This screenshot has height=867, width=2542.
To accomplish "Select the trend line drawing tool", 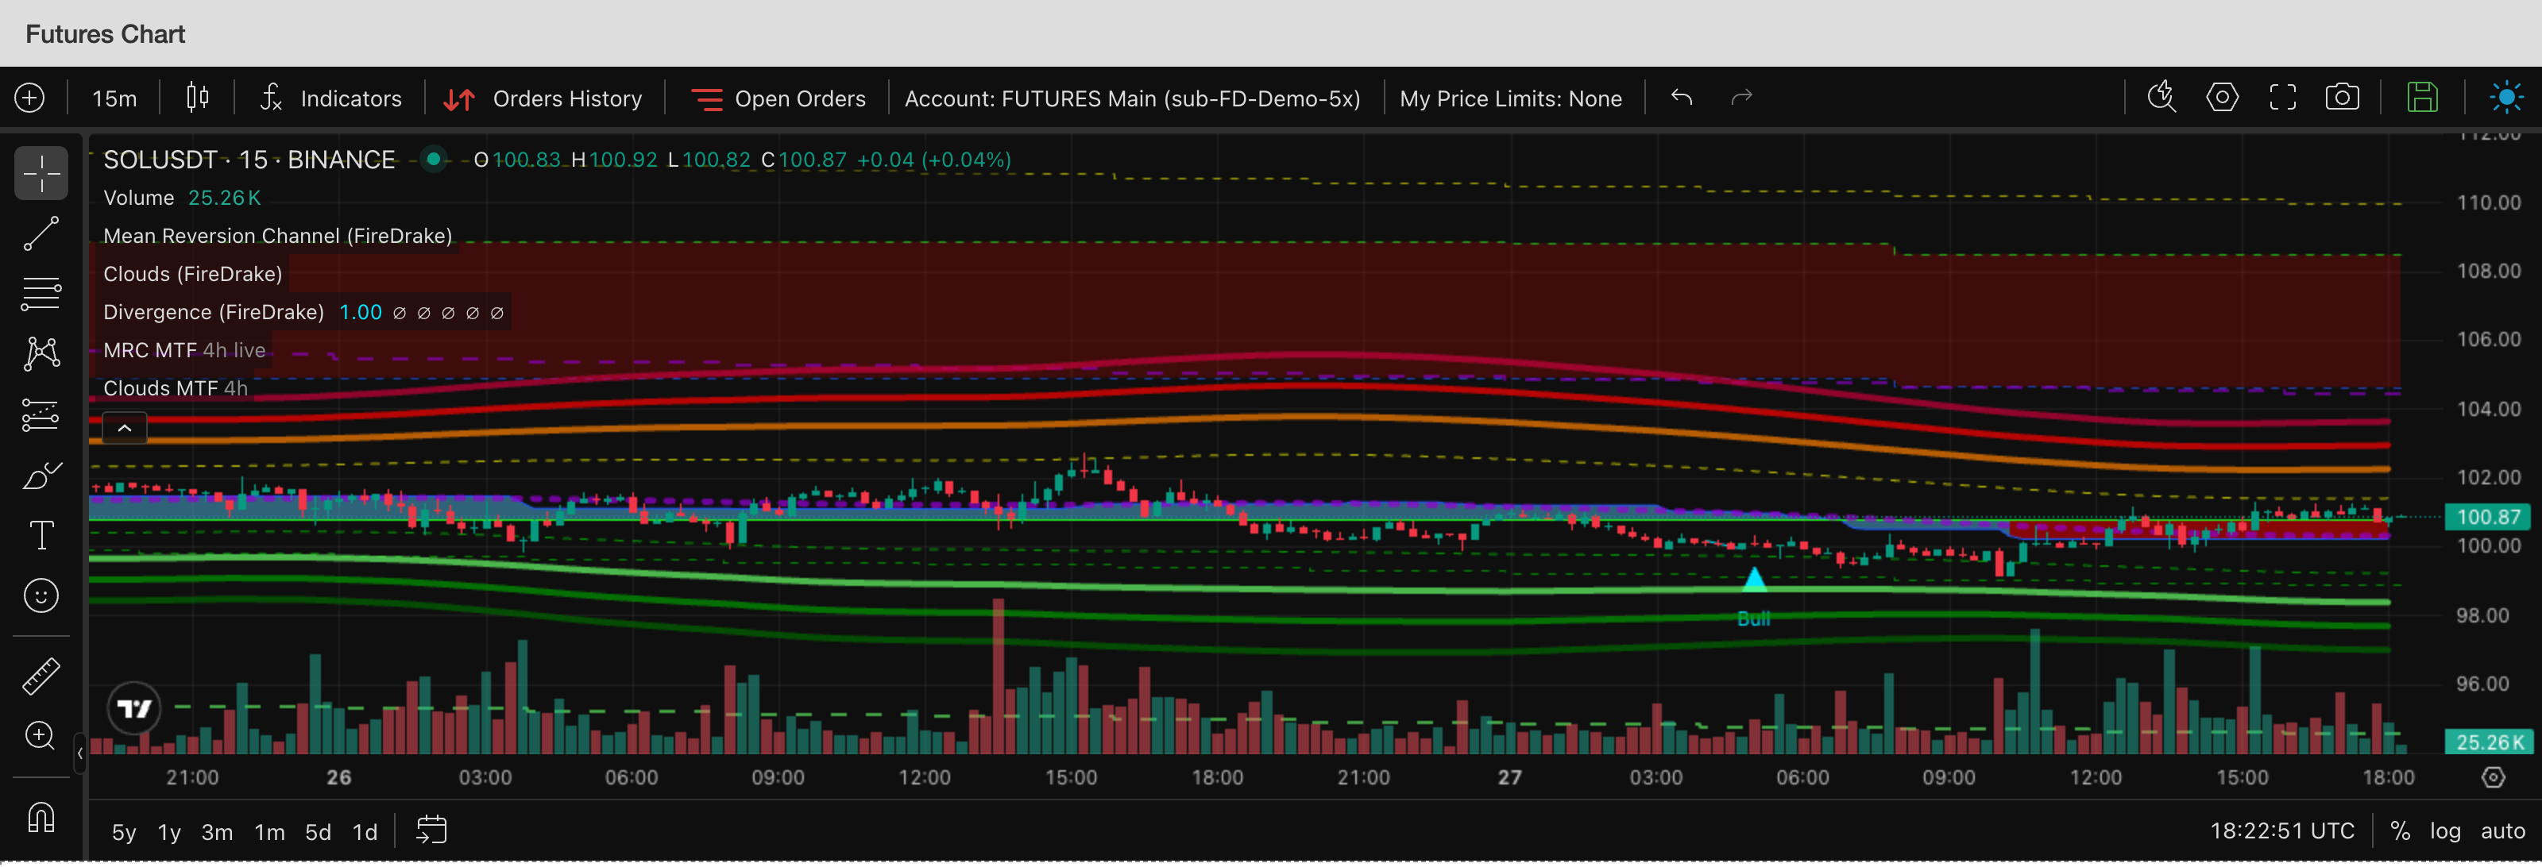I will [x=41, y=233].
